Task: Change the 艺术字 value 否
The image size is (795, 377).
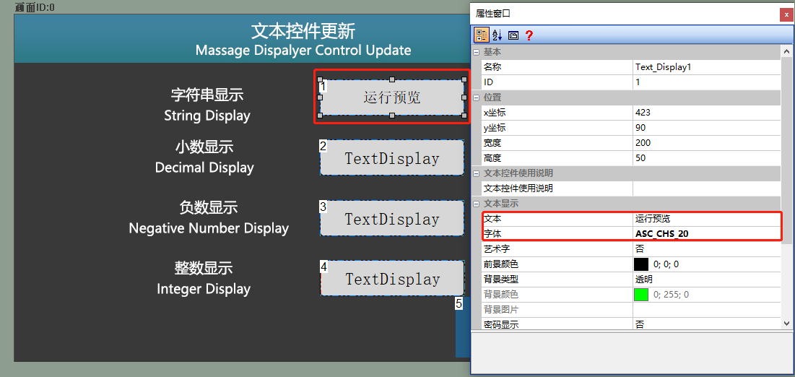Action: click(706, 249)
